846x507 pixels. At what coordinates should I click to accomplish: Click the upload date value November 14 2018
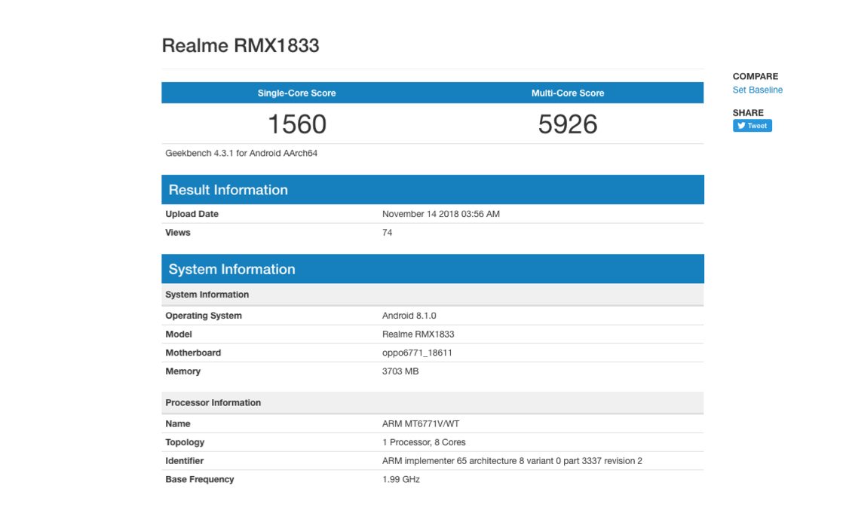440,214
